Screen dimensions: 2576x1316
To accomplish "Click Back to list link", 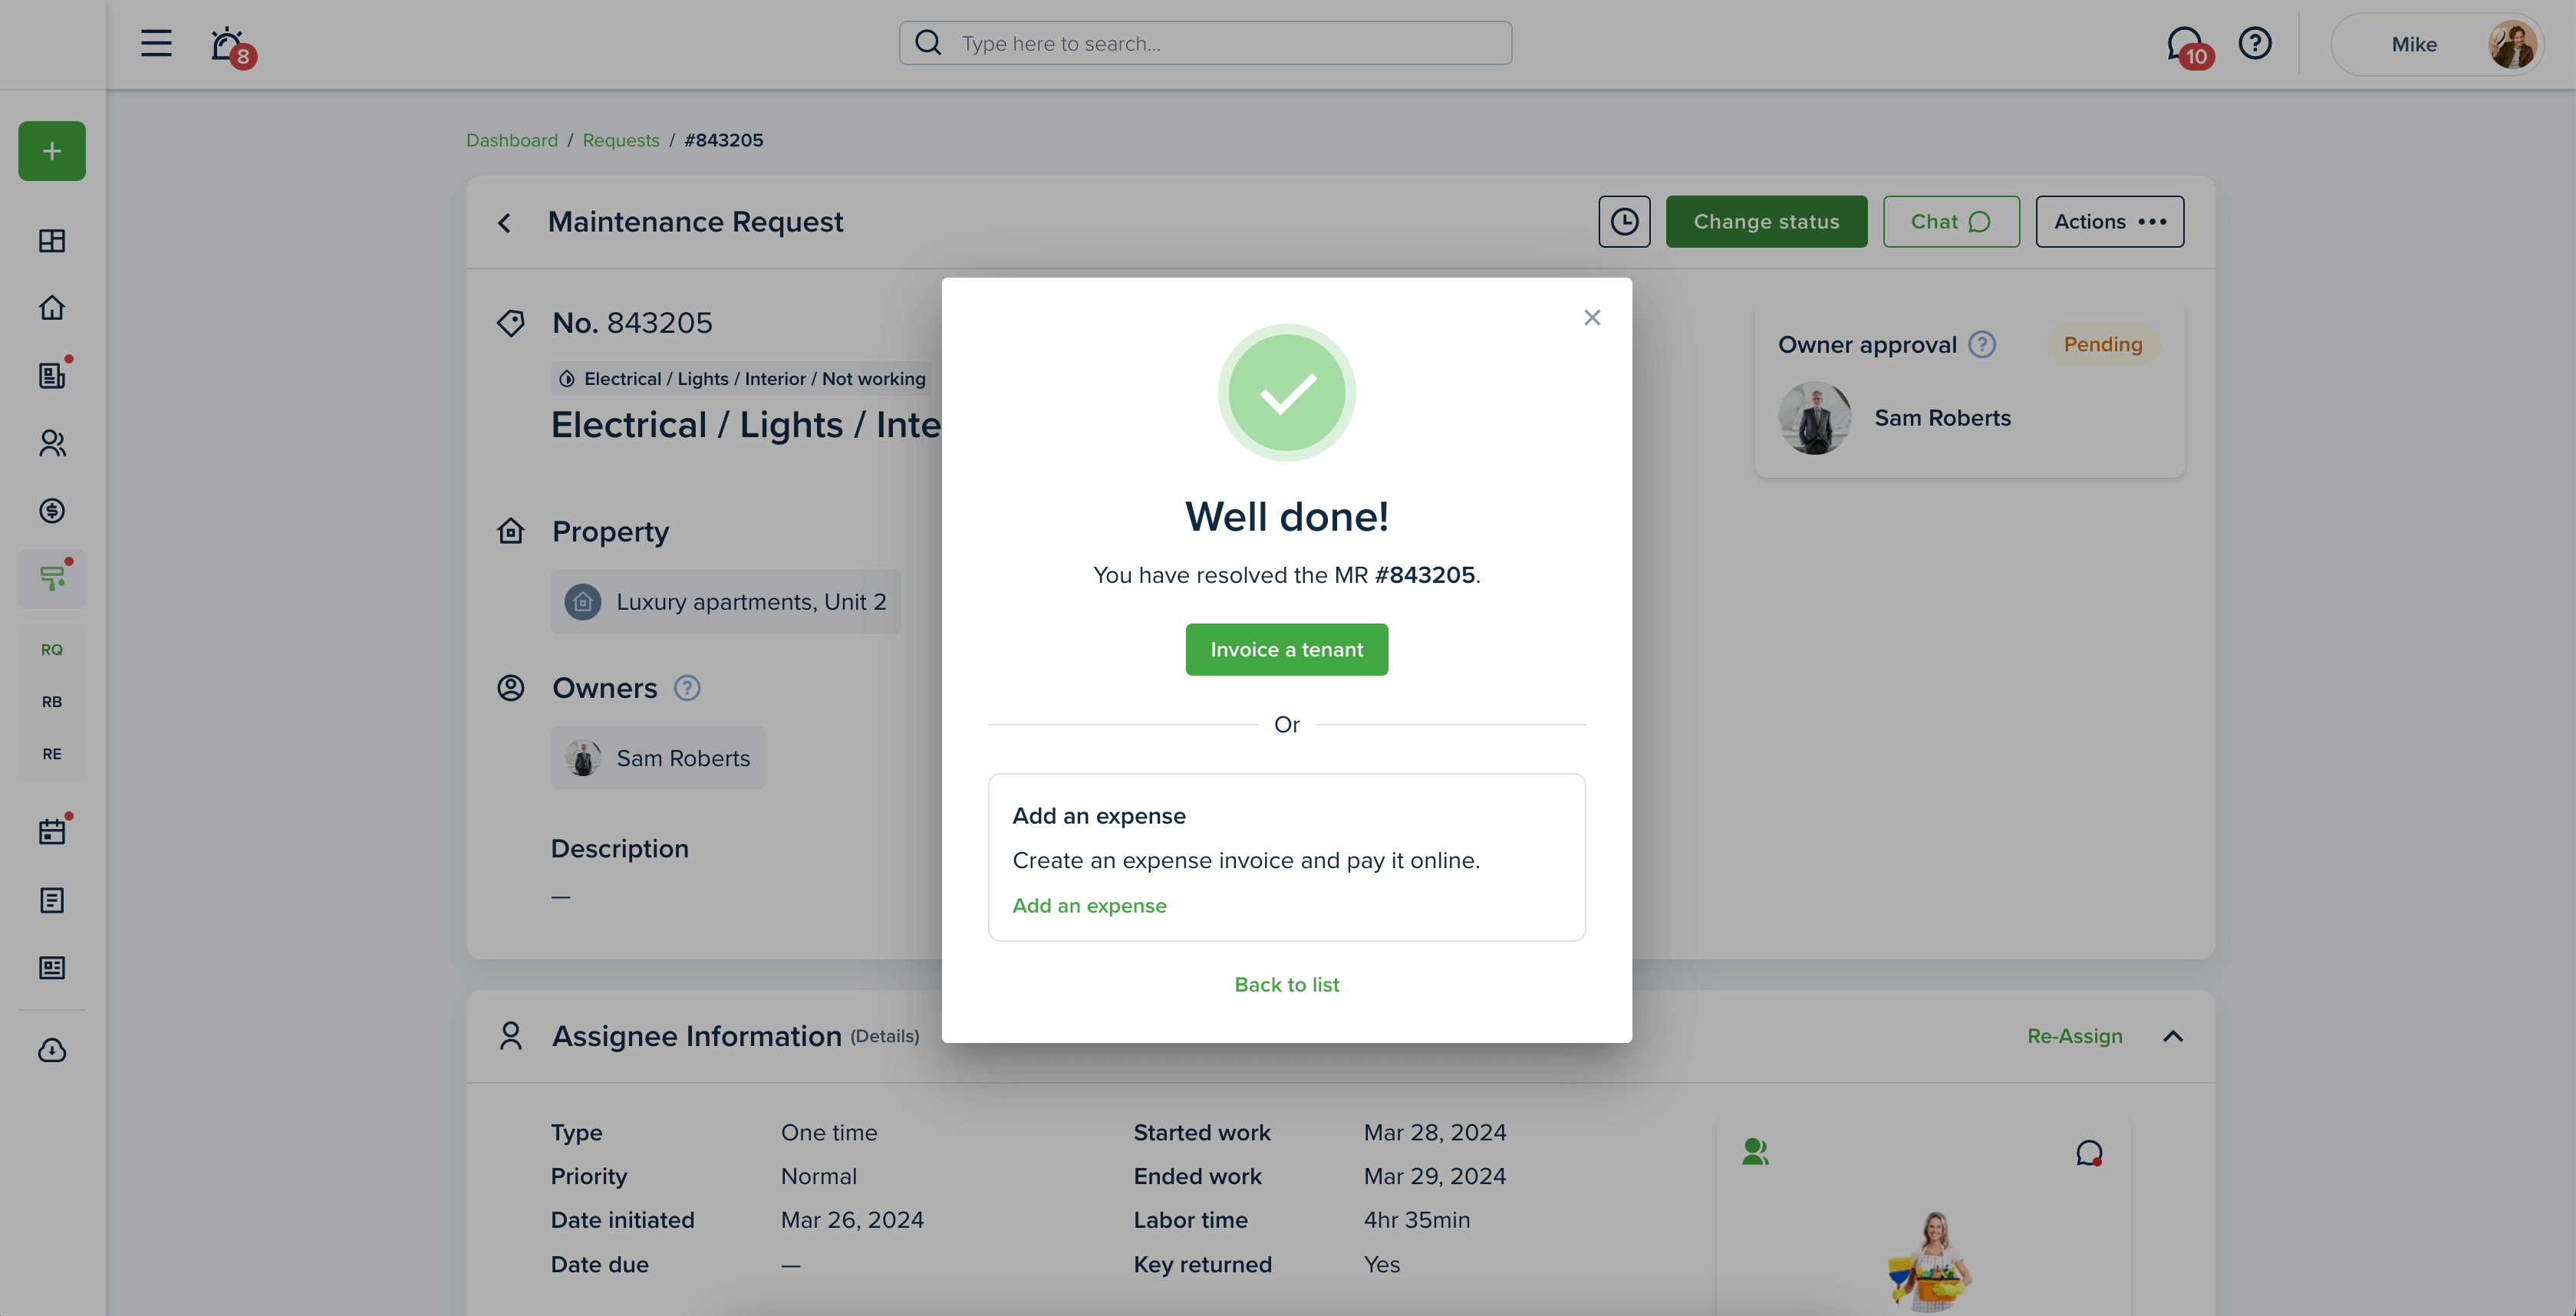I will [x=1286, y=984].
